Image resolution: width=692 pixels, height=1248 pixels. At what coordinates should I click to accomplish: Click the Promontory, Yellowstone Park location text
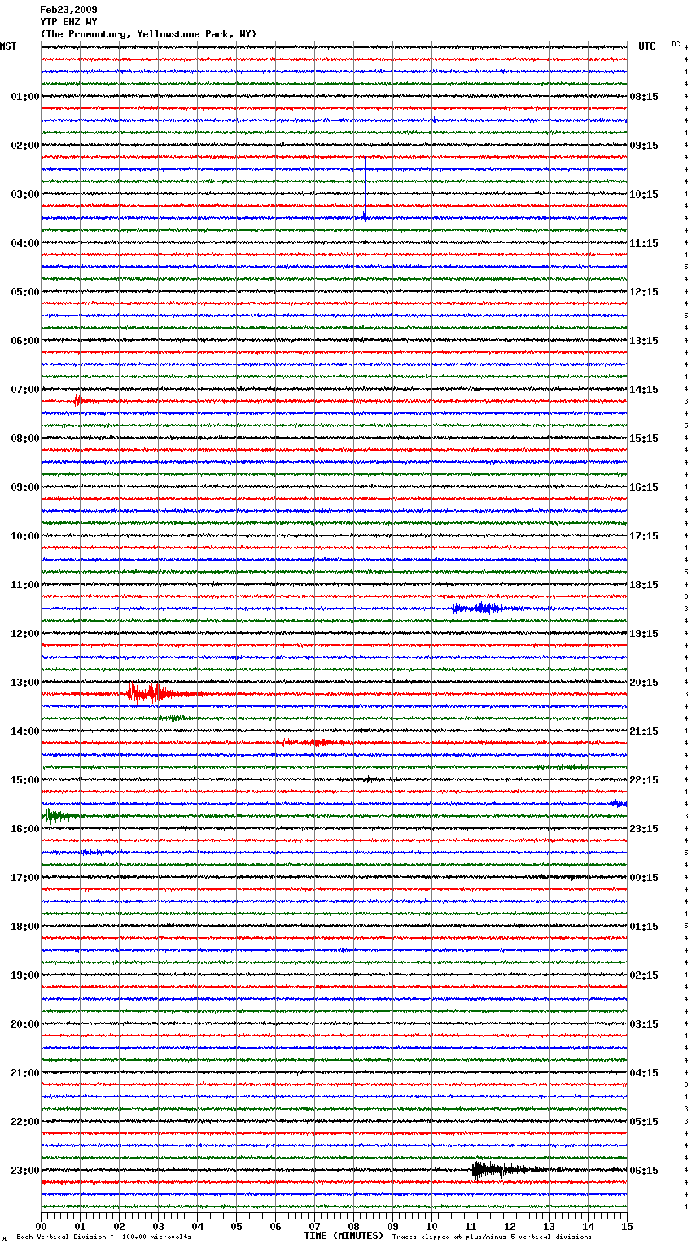coord(148,34)
